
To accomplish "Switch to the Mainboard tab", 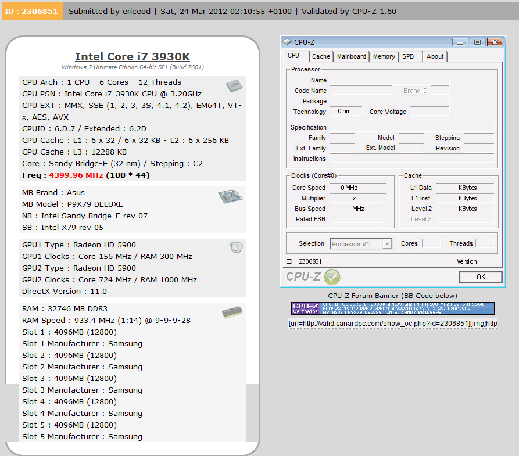I will [352, 56].
